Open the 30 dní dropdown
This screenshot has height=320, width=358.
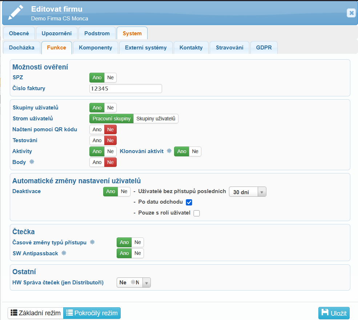click(x=247, y=192)
